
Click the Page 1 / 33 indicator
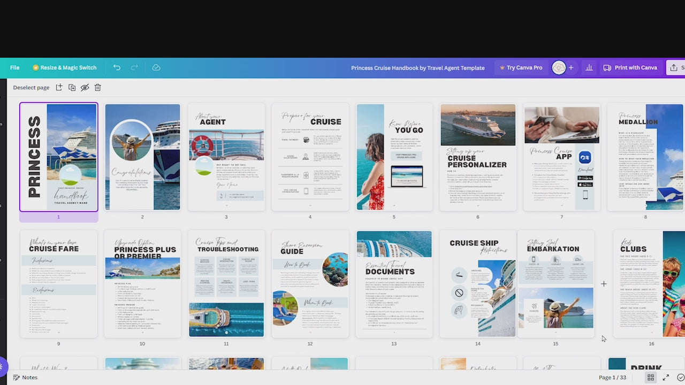[x=612, y=378]
